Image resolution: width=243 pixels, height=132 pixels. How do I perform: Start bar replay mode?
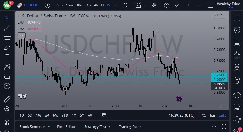coord(177,5)
